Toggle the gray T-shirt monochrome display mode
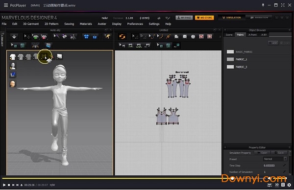 tap(28, 57)
